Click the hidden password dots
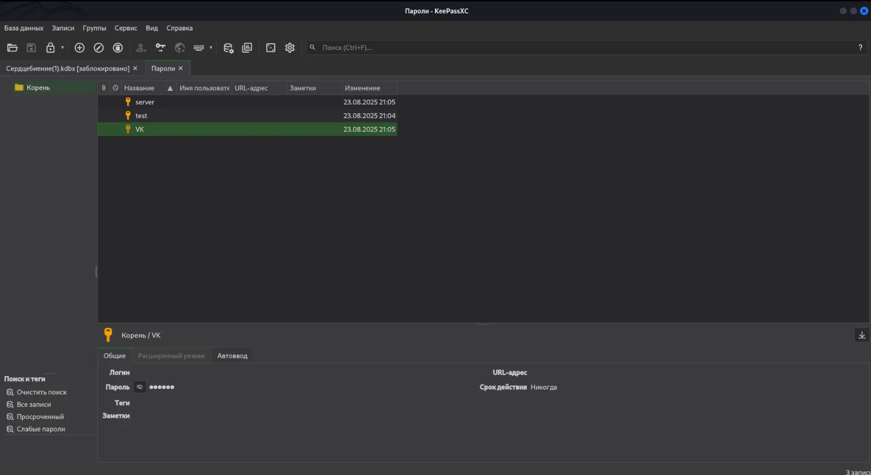The image size is (871, 475). point(162,387)
